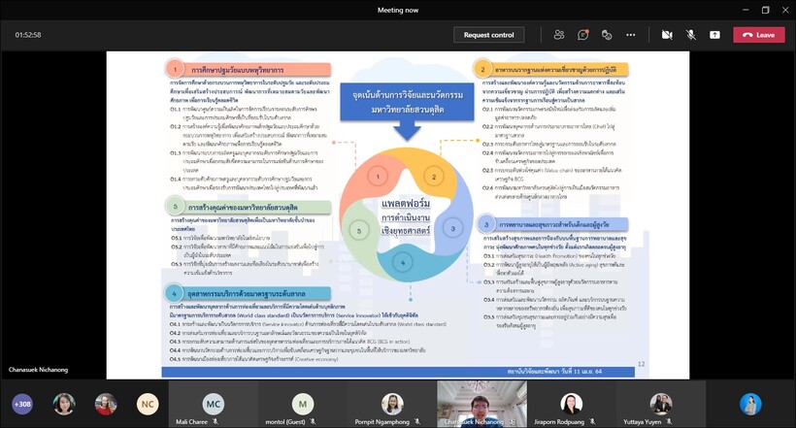The height and width of the screenshot is (428, 796).
Task: Click muted mic icon beside Mali Charee
Action: [x=216, y=421]
